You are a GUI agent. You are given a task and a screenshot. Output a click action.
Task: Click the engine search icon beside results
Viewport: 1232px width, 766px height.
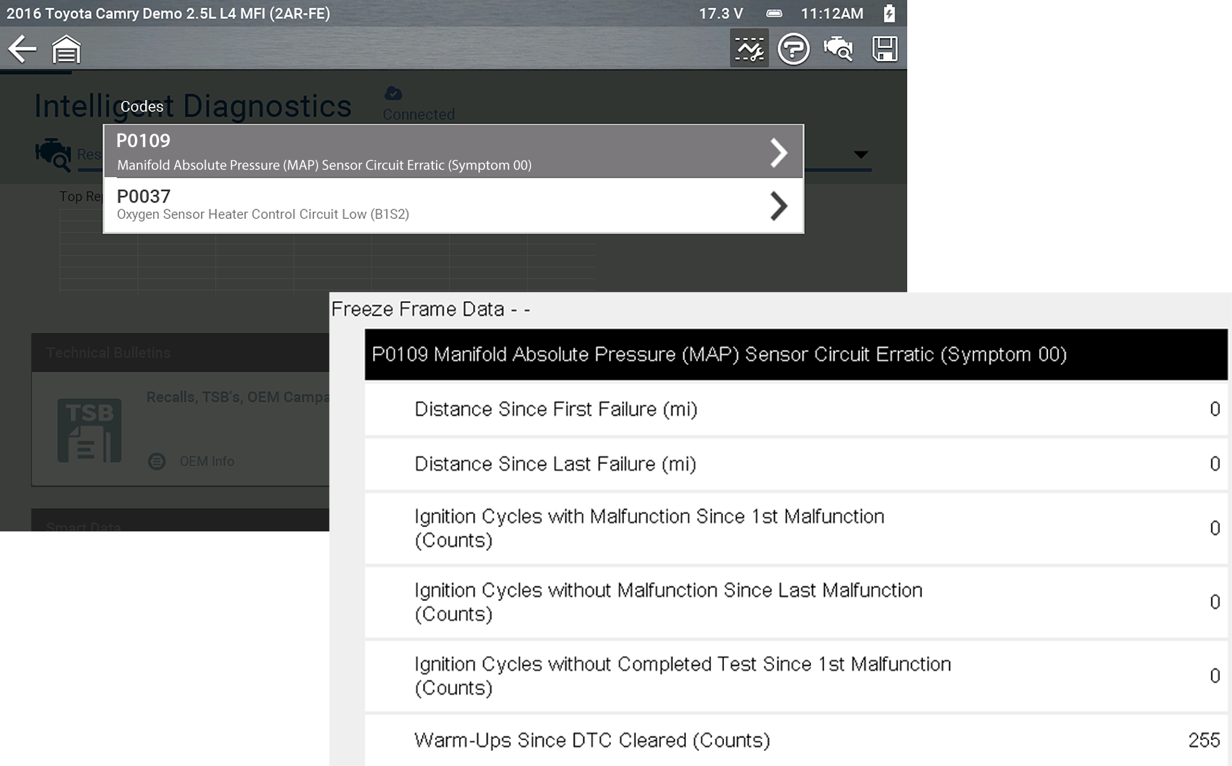[x=53, y=155]
